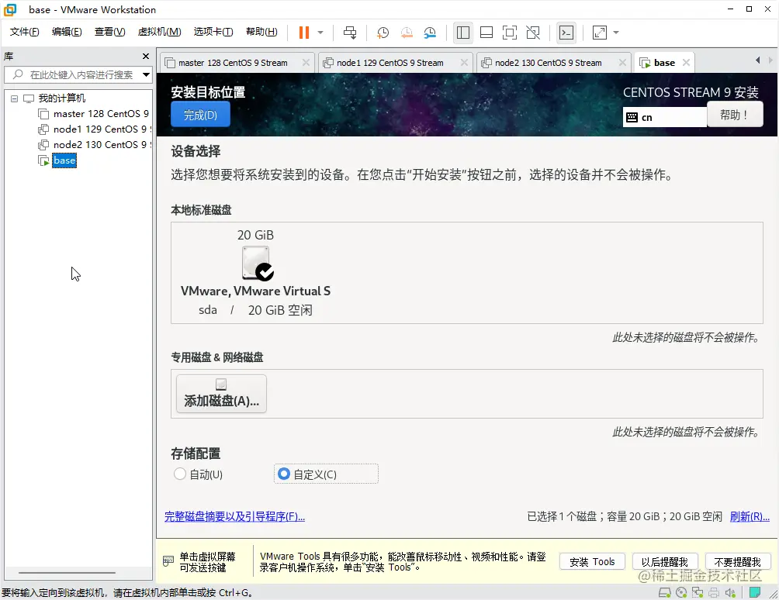Click the revert to snapshot icon
Screen dimensions: 779x600
click(407, 33)
